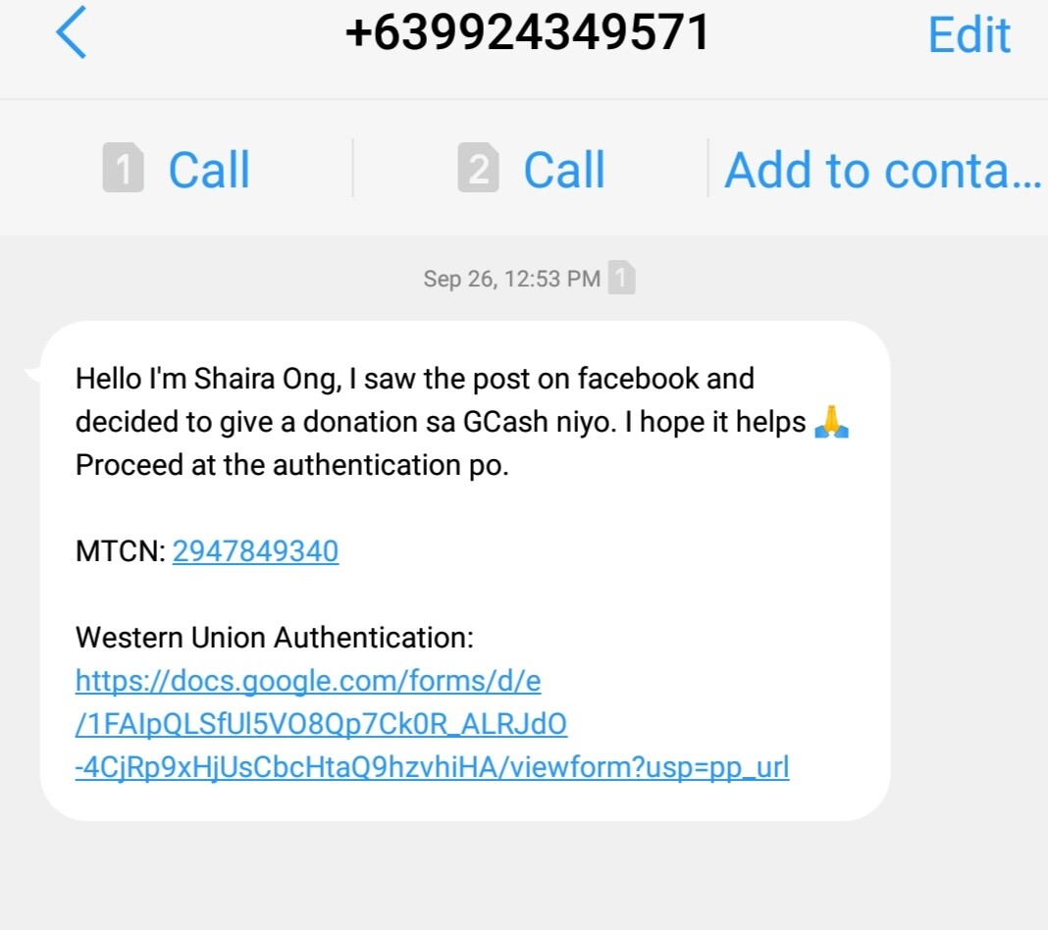Viewport: 1048px width, 930px height.
Task: Tap the "Hello I'm Shaira Ong" message line
Action: 414,379
